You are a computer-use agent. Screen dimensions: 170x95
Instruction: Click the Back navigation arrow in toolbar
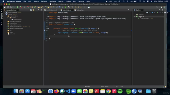coord(81,7)
